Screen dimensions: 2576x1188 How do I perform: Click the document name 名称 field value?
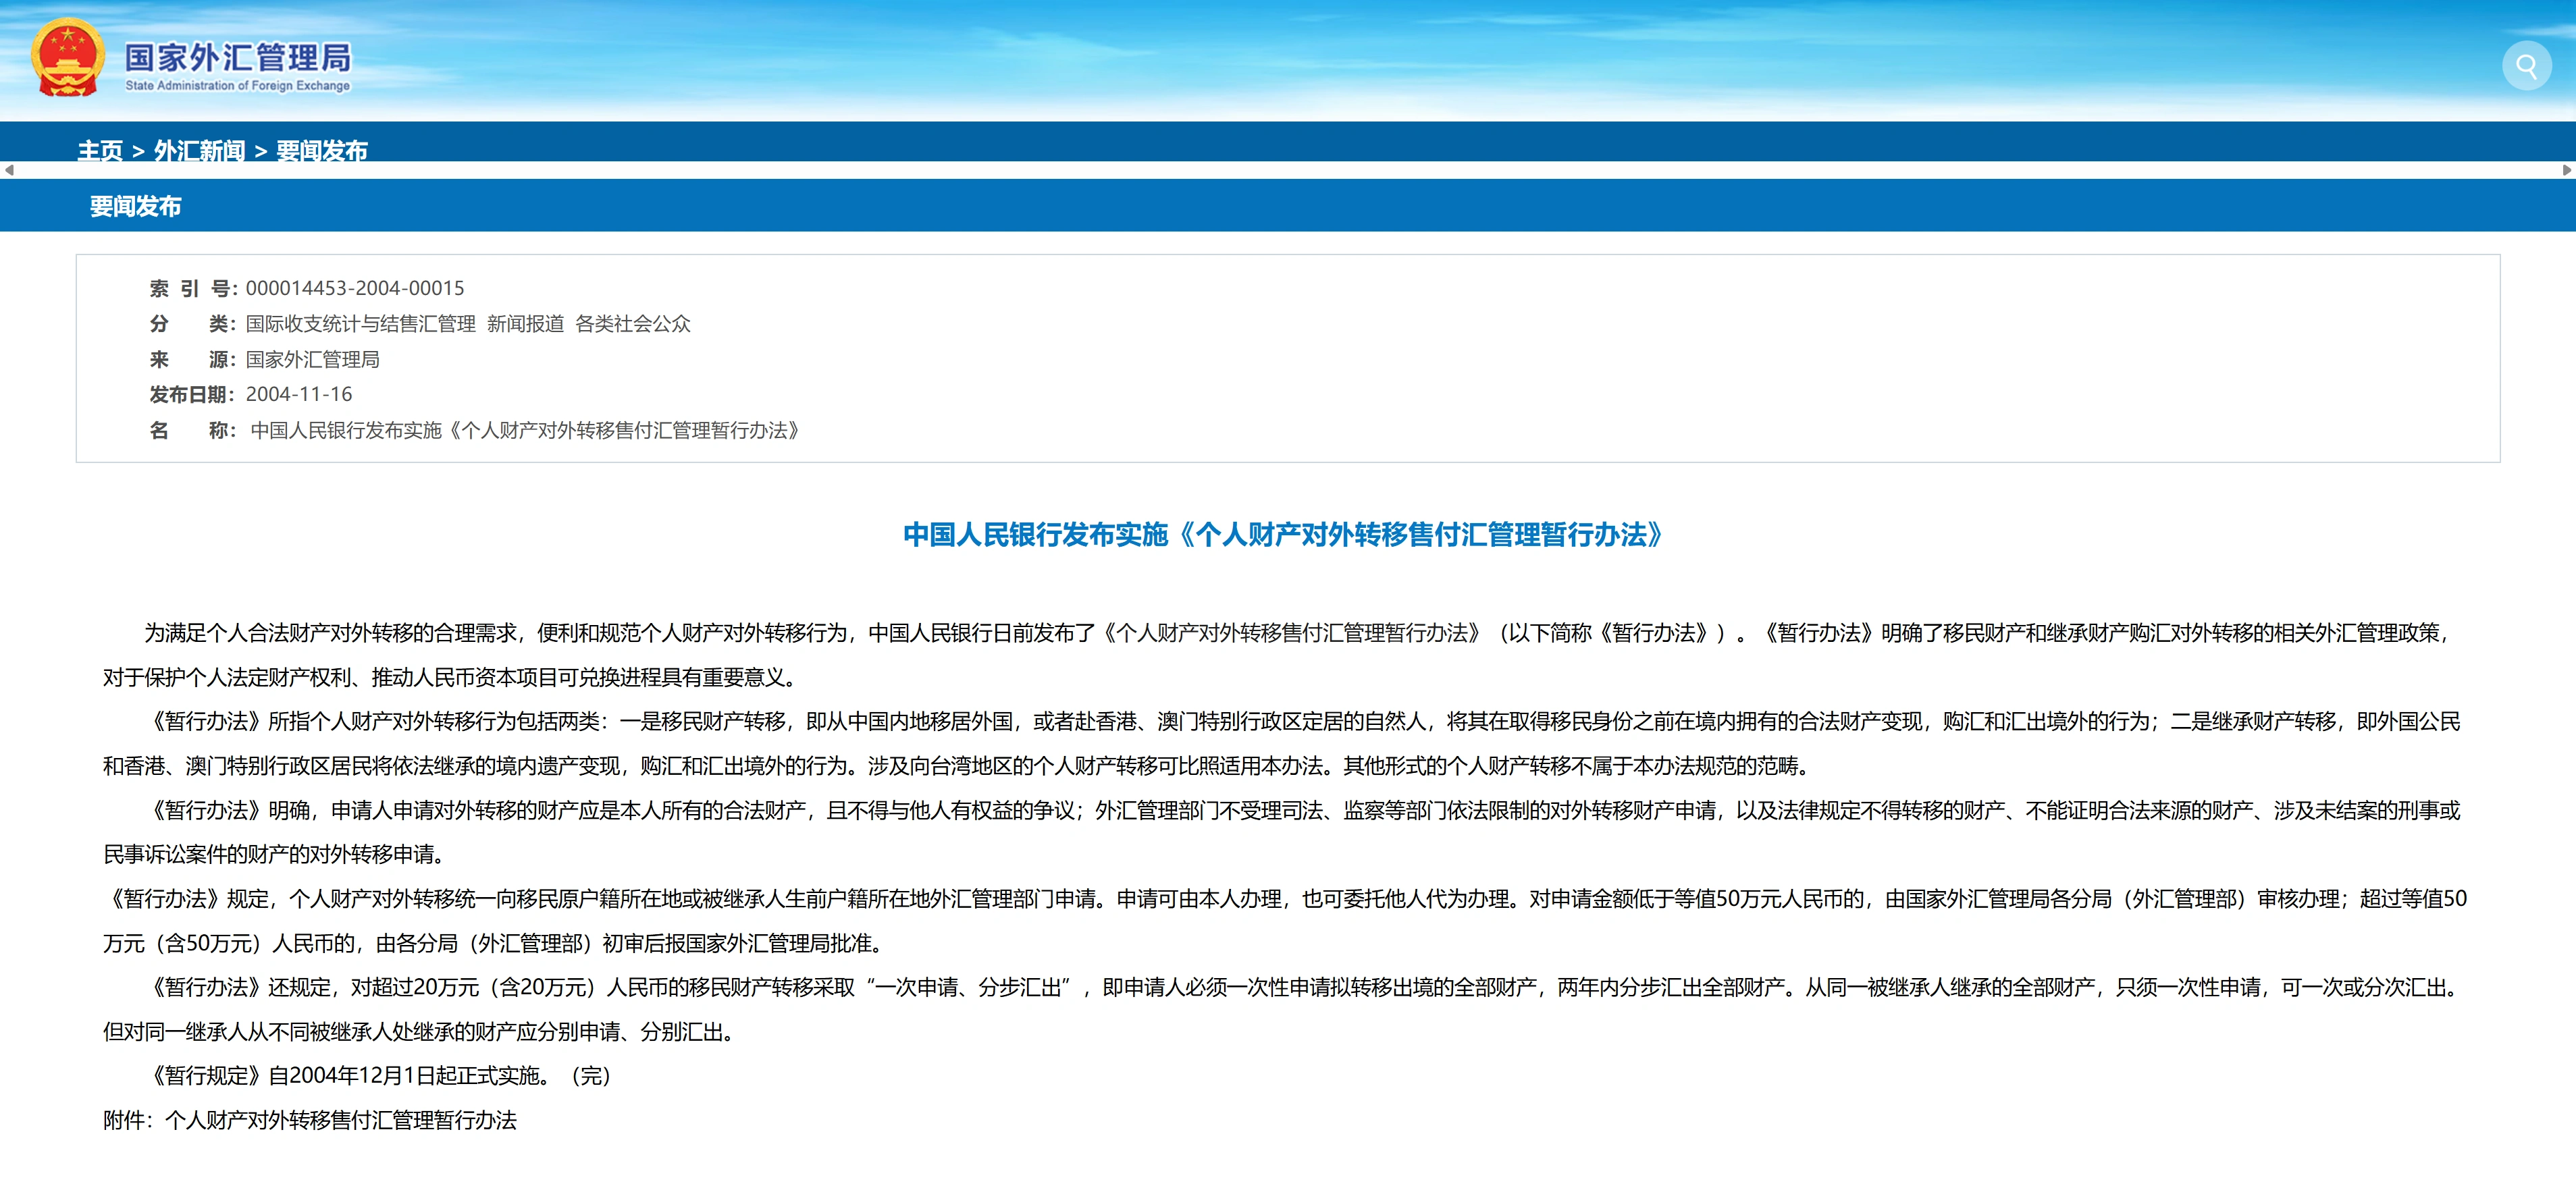tap(524, 431)
